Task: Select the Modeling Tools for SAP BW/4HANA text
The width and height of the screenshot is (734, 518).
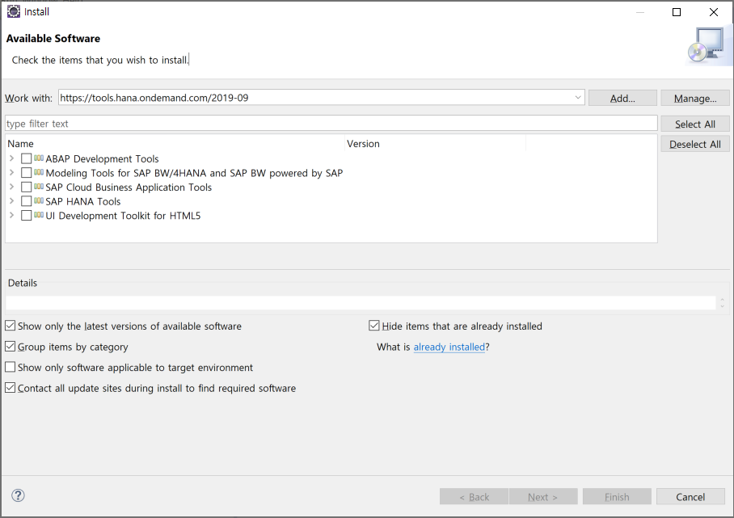Action: click(x=194, y=173)
